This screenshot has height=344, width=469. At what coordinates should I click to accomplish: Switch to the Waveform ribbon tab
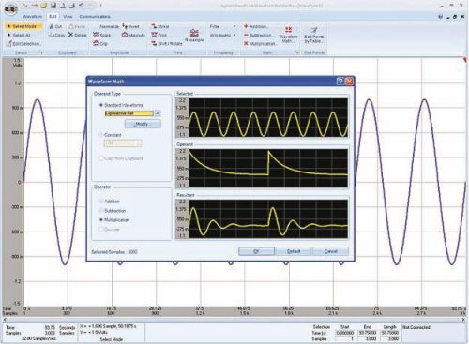pyautogui.click(x=32, y=16)
